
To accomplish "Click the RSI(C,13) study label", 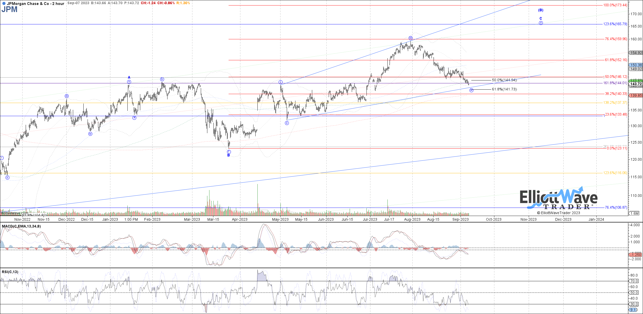I will [x=10, y=272].
